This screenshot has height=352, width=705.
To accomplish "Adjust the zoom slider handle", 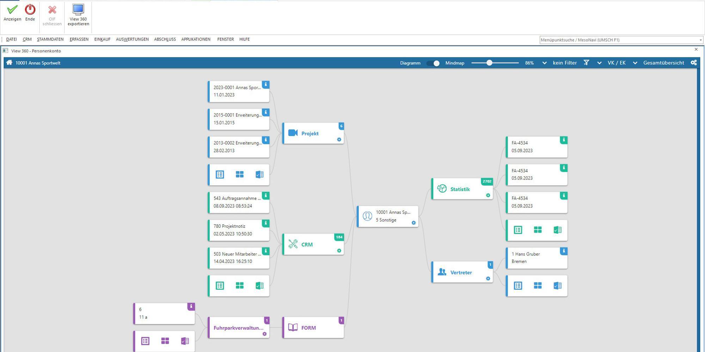I will point(489,63).
